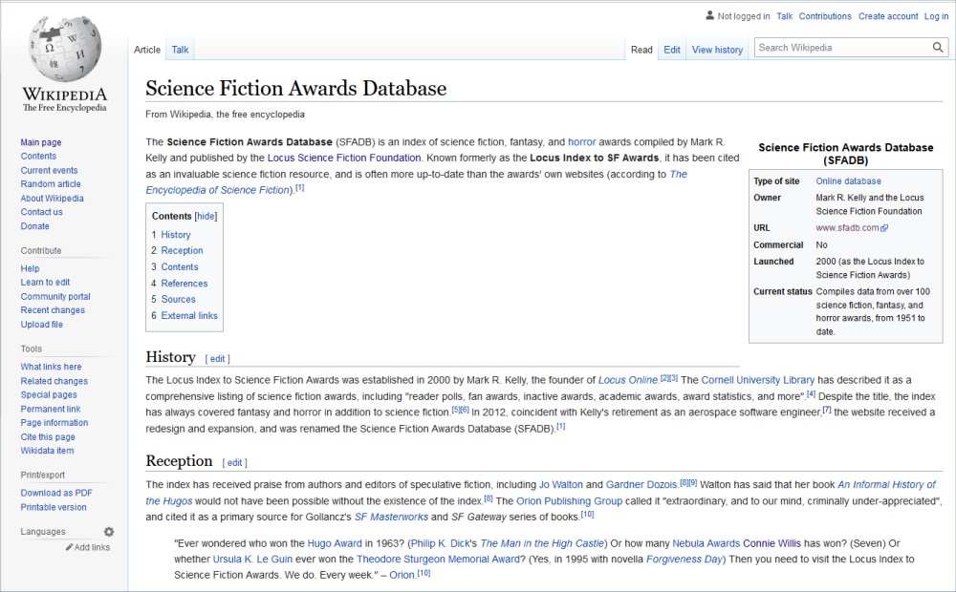Open the SF Masterworks link
The width and height of the screenshot is (956, 592).
point(391,518)
